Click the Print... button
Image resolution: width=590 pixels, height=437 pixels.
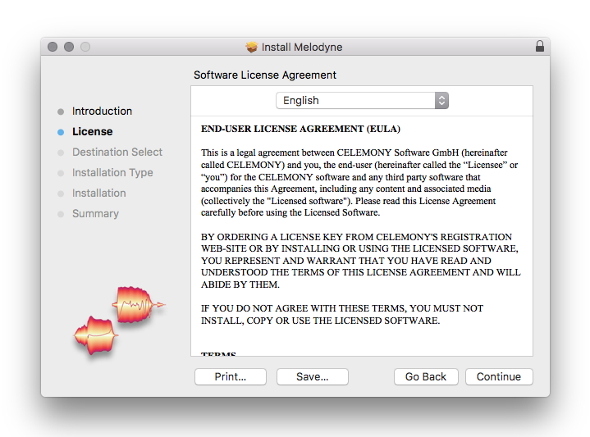tap(231, 376)
